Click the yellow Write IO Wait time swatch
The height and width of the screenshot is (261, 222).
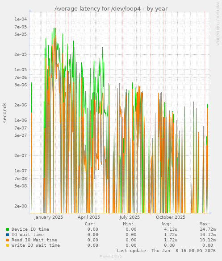tap(8, 245)
